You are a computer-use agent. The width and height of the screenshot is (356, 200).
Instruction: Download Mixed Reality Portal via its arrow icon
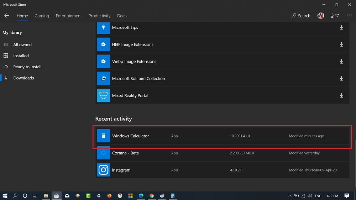(x=341, y=96)
